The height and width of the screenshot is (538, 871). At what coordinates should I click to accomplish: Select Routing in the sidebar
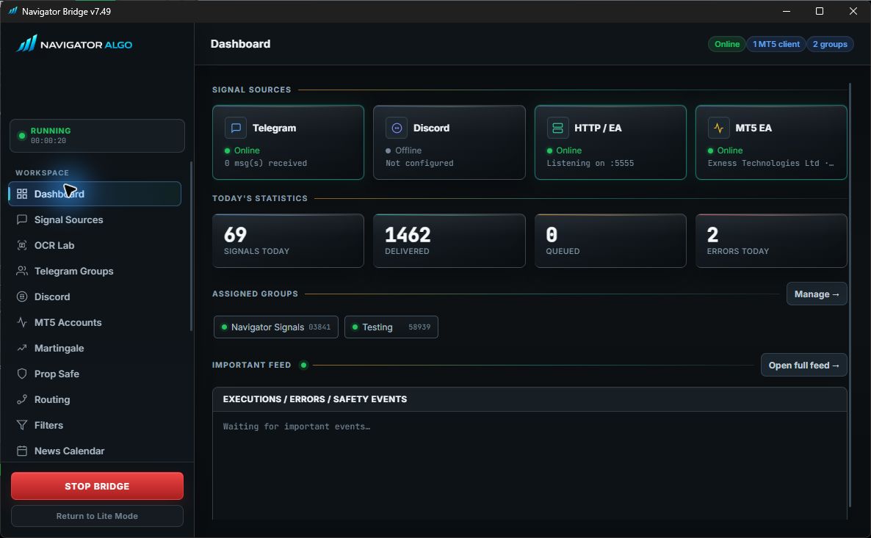95,399
